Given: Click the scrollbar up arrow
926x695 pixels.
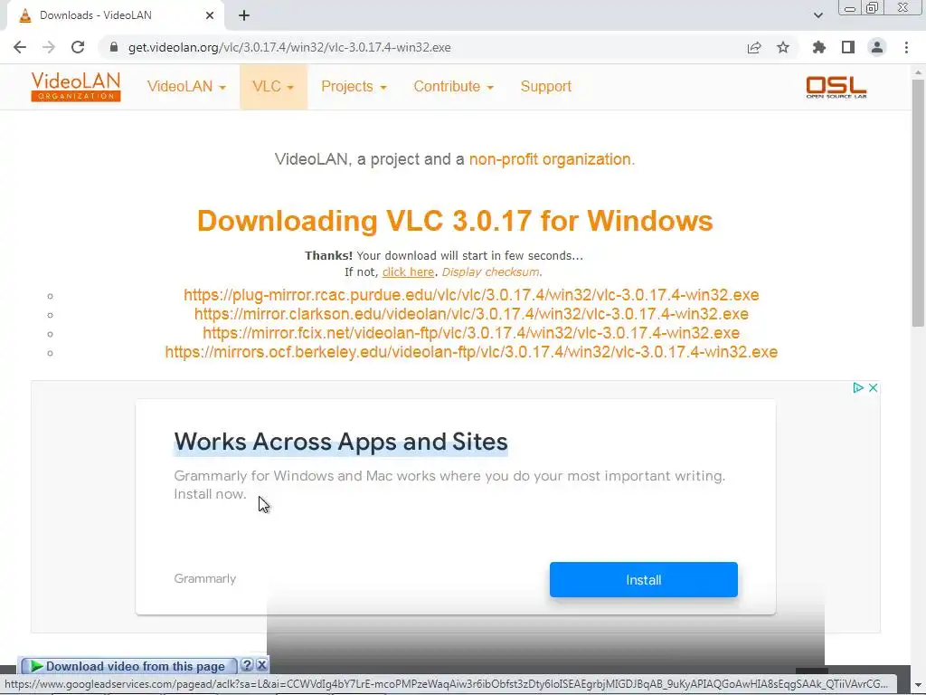Looking at the screenshot, I should (x=918, y=72).
